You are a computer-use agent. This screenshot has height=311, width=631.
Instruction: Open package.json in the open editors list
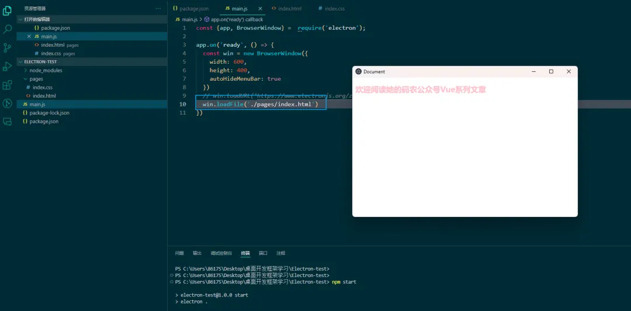(92, 28)
